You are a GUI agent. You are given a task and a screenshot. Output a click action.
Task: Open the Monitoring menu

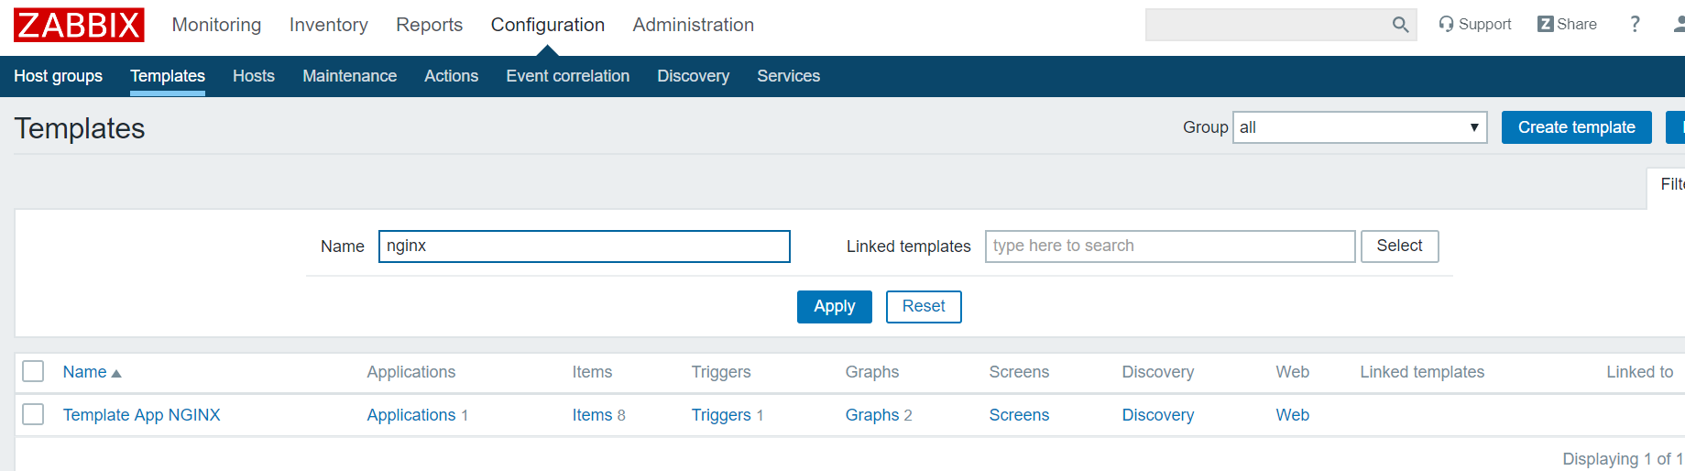click(x=216, y=25)
